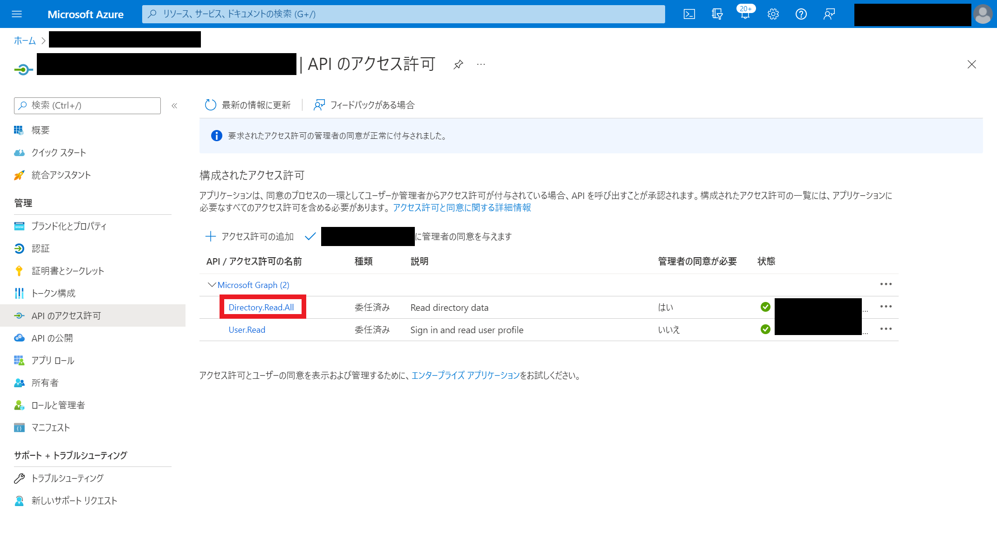Open the Azure portal hamburger menu

17,14
